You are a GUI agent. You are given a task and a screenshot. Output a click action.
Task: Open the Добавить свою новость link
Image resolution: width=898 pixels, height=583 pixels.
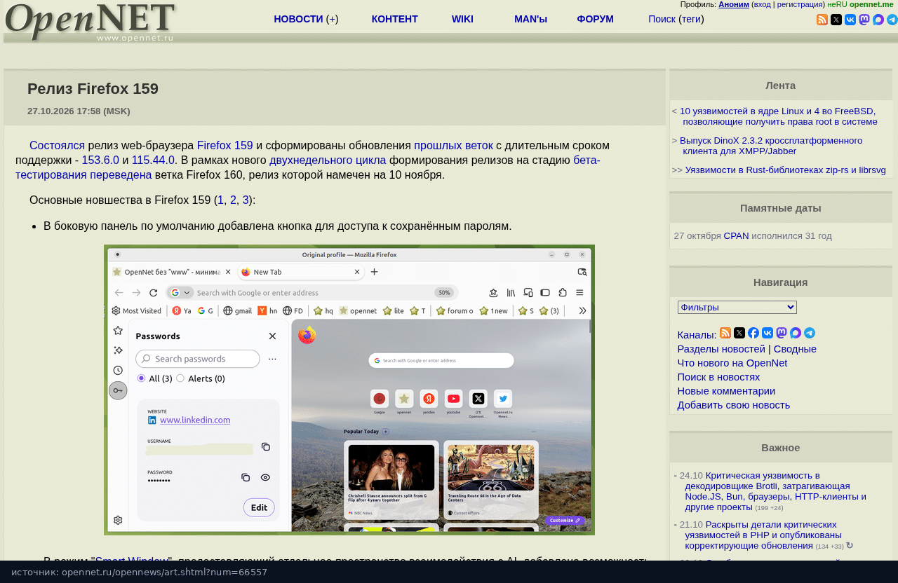coord(733,405)
